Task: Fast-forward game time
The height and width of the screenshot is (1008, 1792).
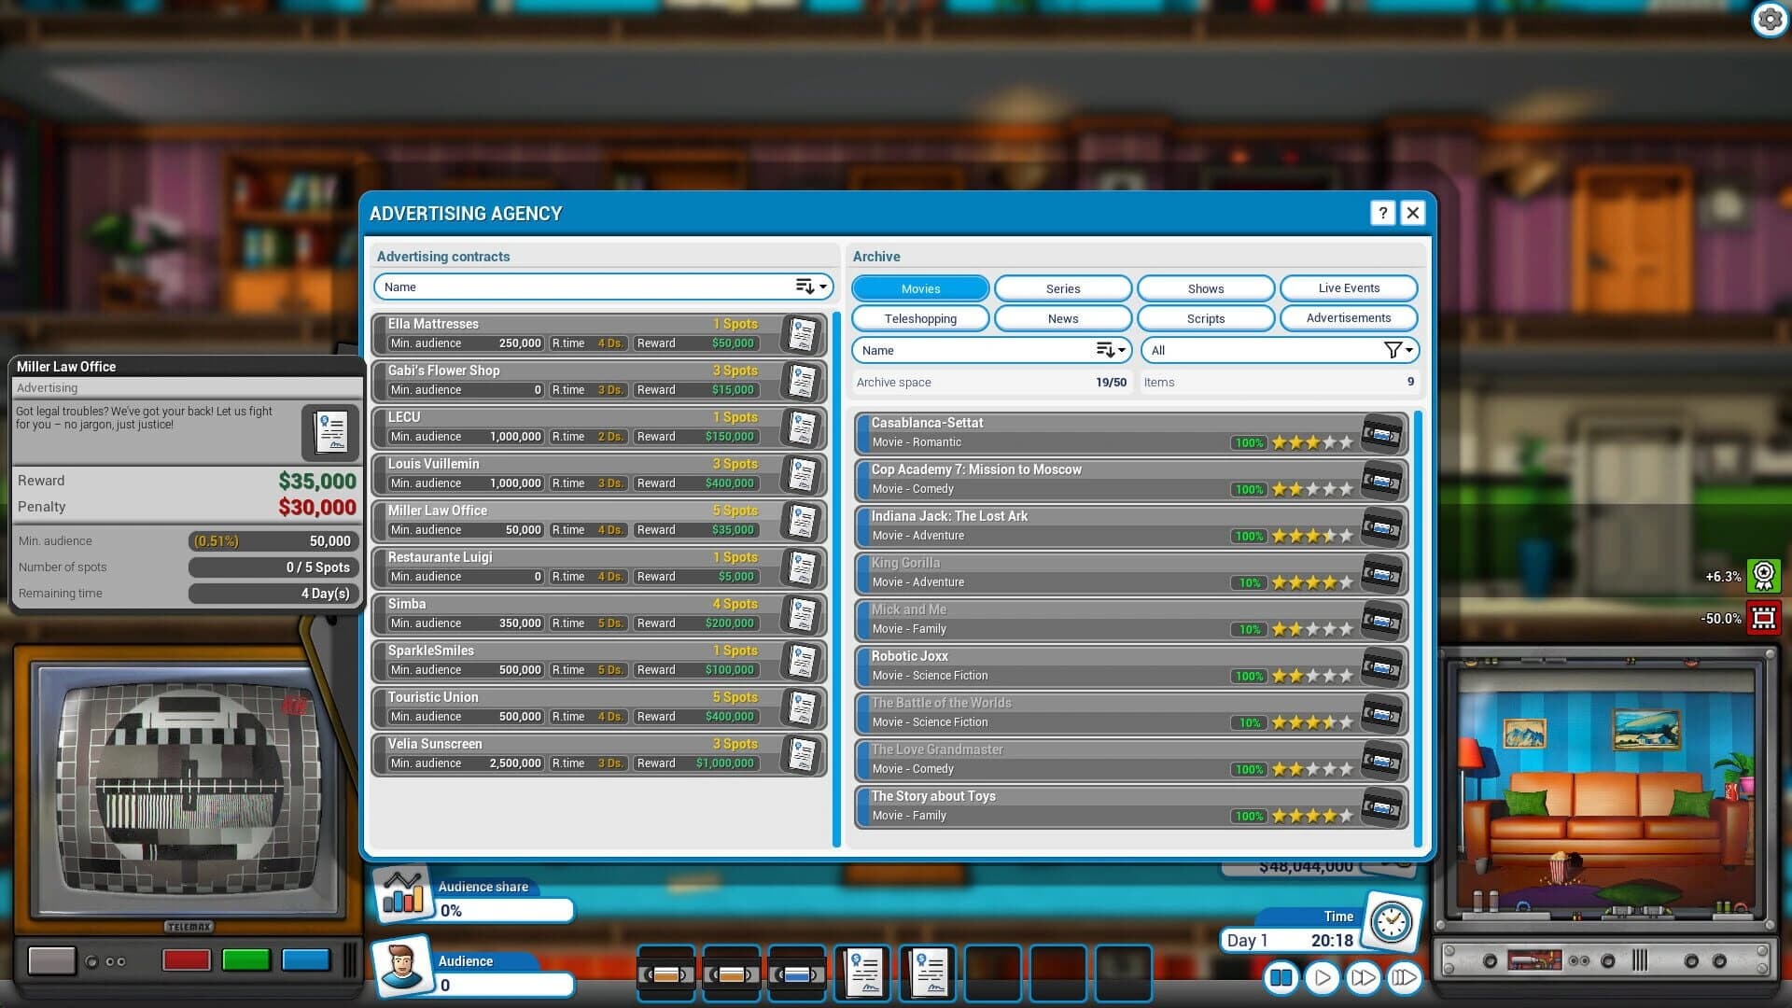Action: click(x=1363, y=978)
